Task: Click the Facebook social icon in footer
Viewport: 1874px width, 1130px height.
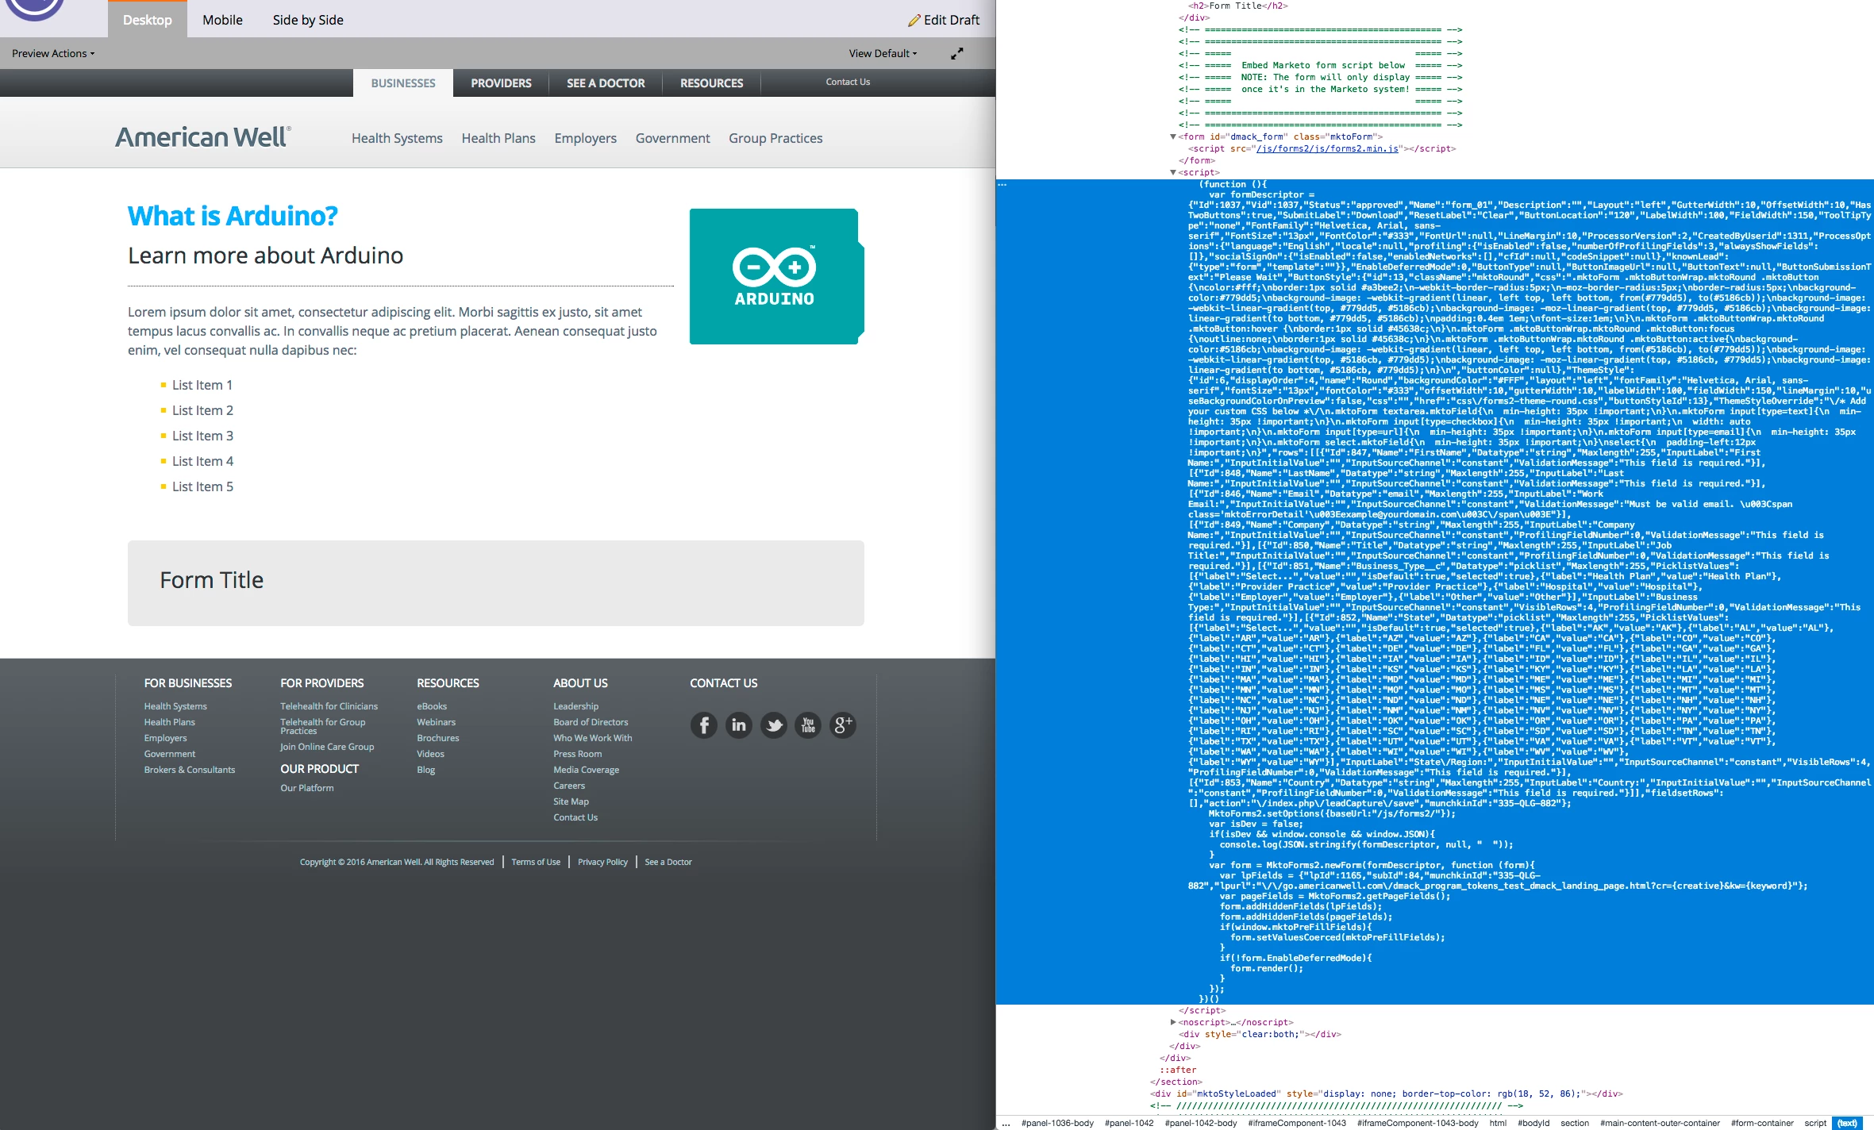Action: (x=703, y=725)
